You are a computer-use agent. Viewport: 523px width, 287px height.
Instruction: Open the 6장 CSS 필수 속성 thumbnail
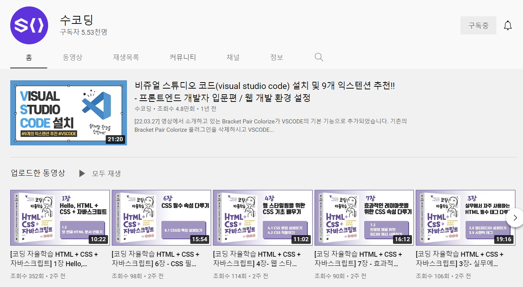(161, 218)
